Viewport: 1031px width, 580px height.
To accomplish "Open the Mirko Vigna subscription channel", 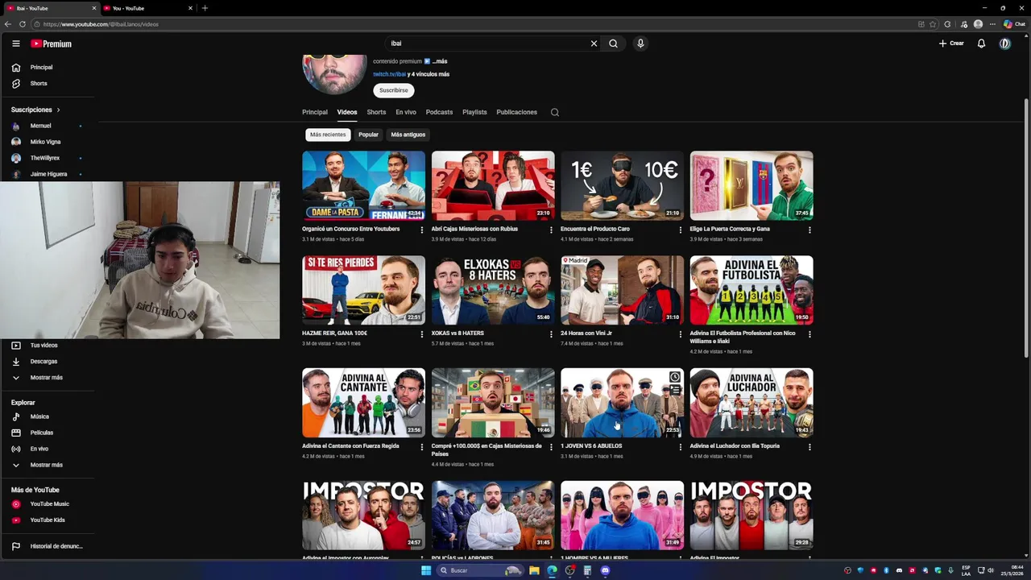I will (45, 142).
